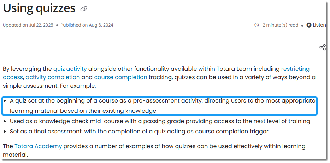This screenshot has height=163, width=330.
Task: Follow the restricting access link
Action: [x=295, y=69]
